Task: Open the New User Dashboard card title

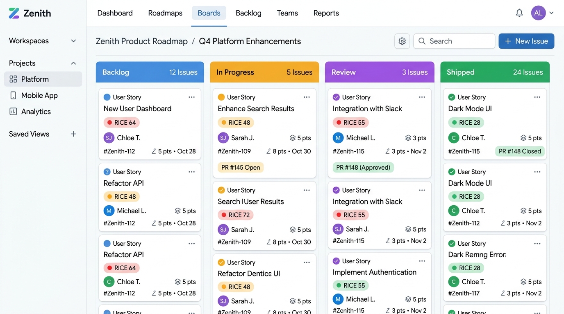Action: (x=137, y=109)
